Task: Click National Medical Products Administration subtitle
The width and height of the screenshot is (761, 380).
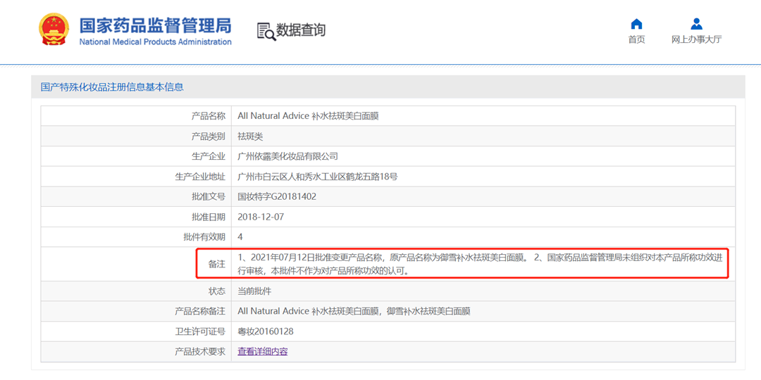Action: [x=155, y=42]
